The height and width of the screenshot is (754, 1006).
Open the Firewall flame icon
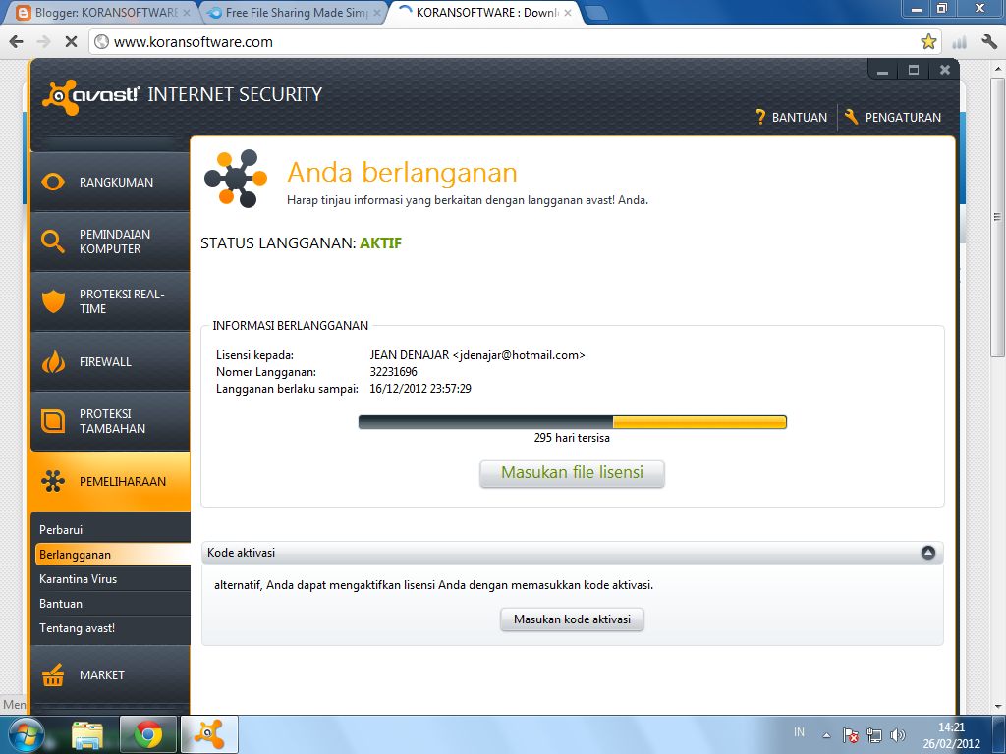point(53,361)
